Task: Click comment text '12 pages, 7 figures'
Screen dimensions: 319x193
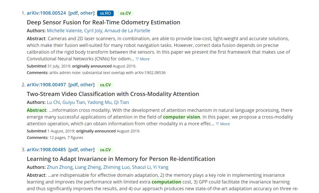Action: [x=66, y=138]
